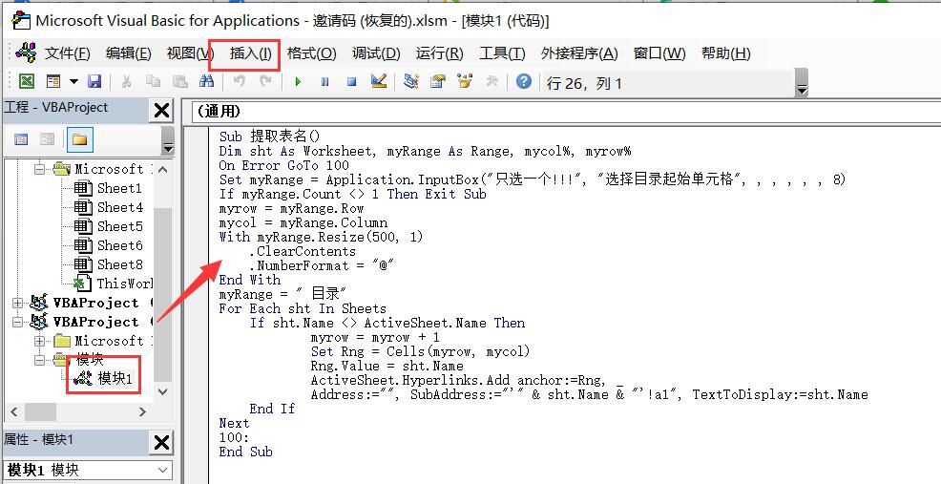
Task: Open the 帮助(H) menu
Action: (x=725, y=53)
